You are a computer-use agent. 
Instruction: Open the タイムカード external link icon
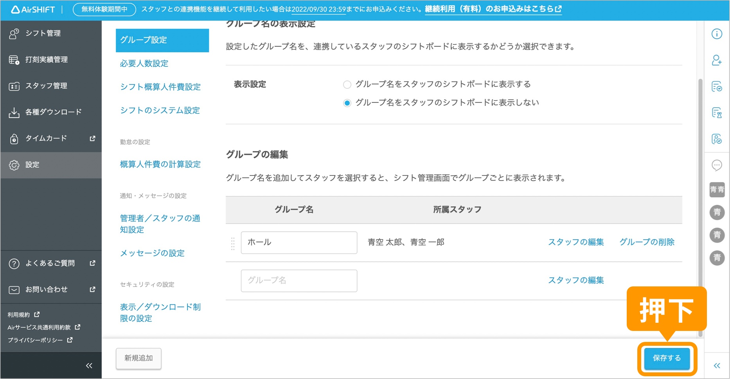pos(92,138)
